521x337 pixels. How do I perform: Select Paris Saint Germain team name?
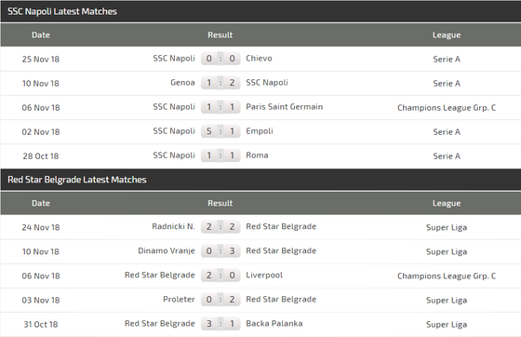point(285,107)
